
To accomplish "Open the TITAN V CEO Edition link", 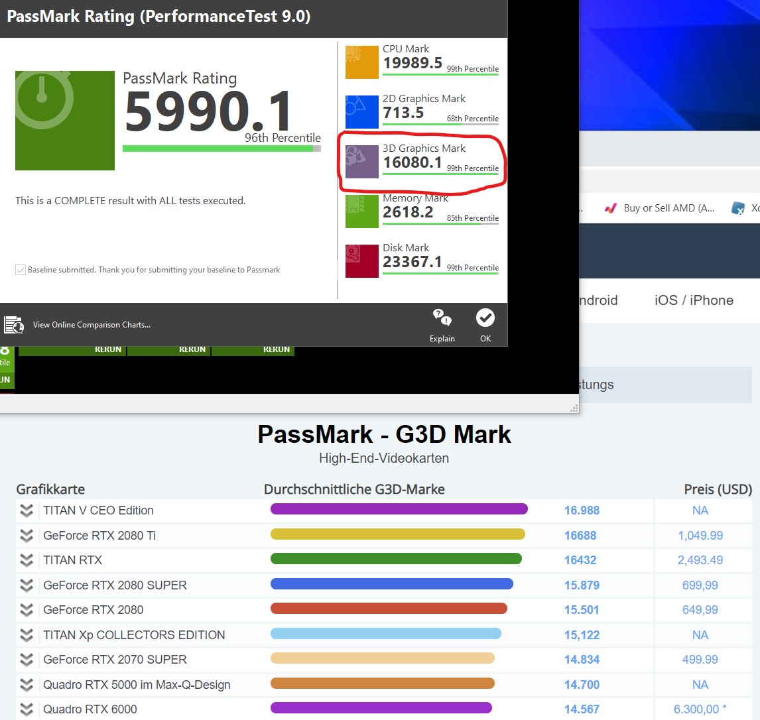I will (98, 510).
